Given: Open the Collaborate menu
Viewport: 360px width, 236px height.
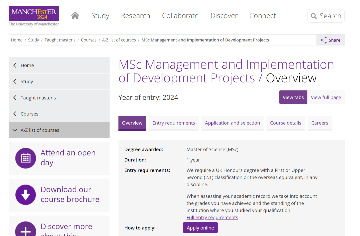Looking at the screenshot, I should 180,16.
